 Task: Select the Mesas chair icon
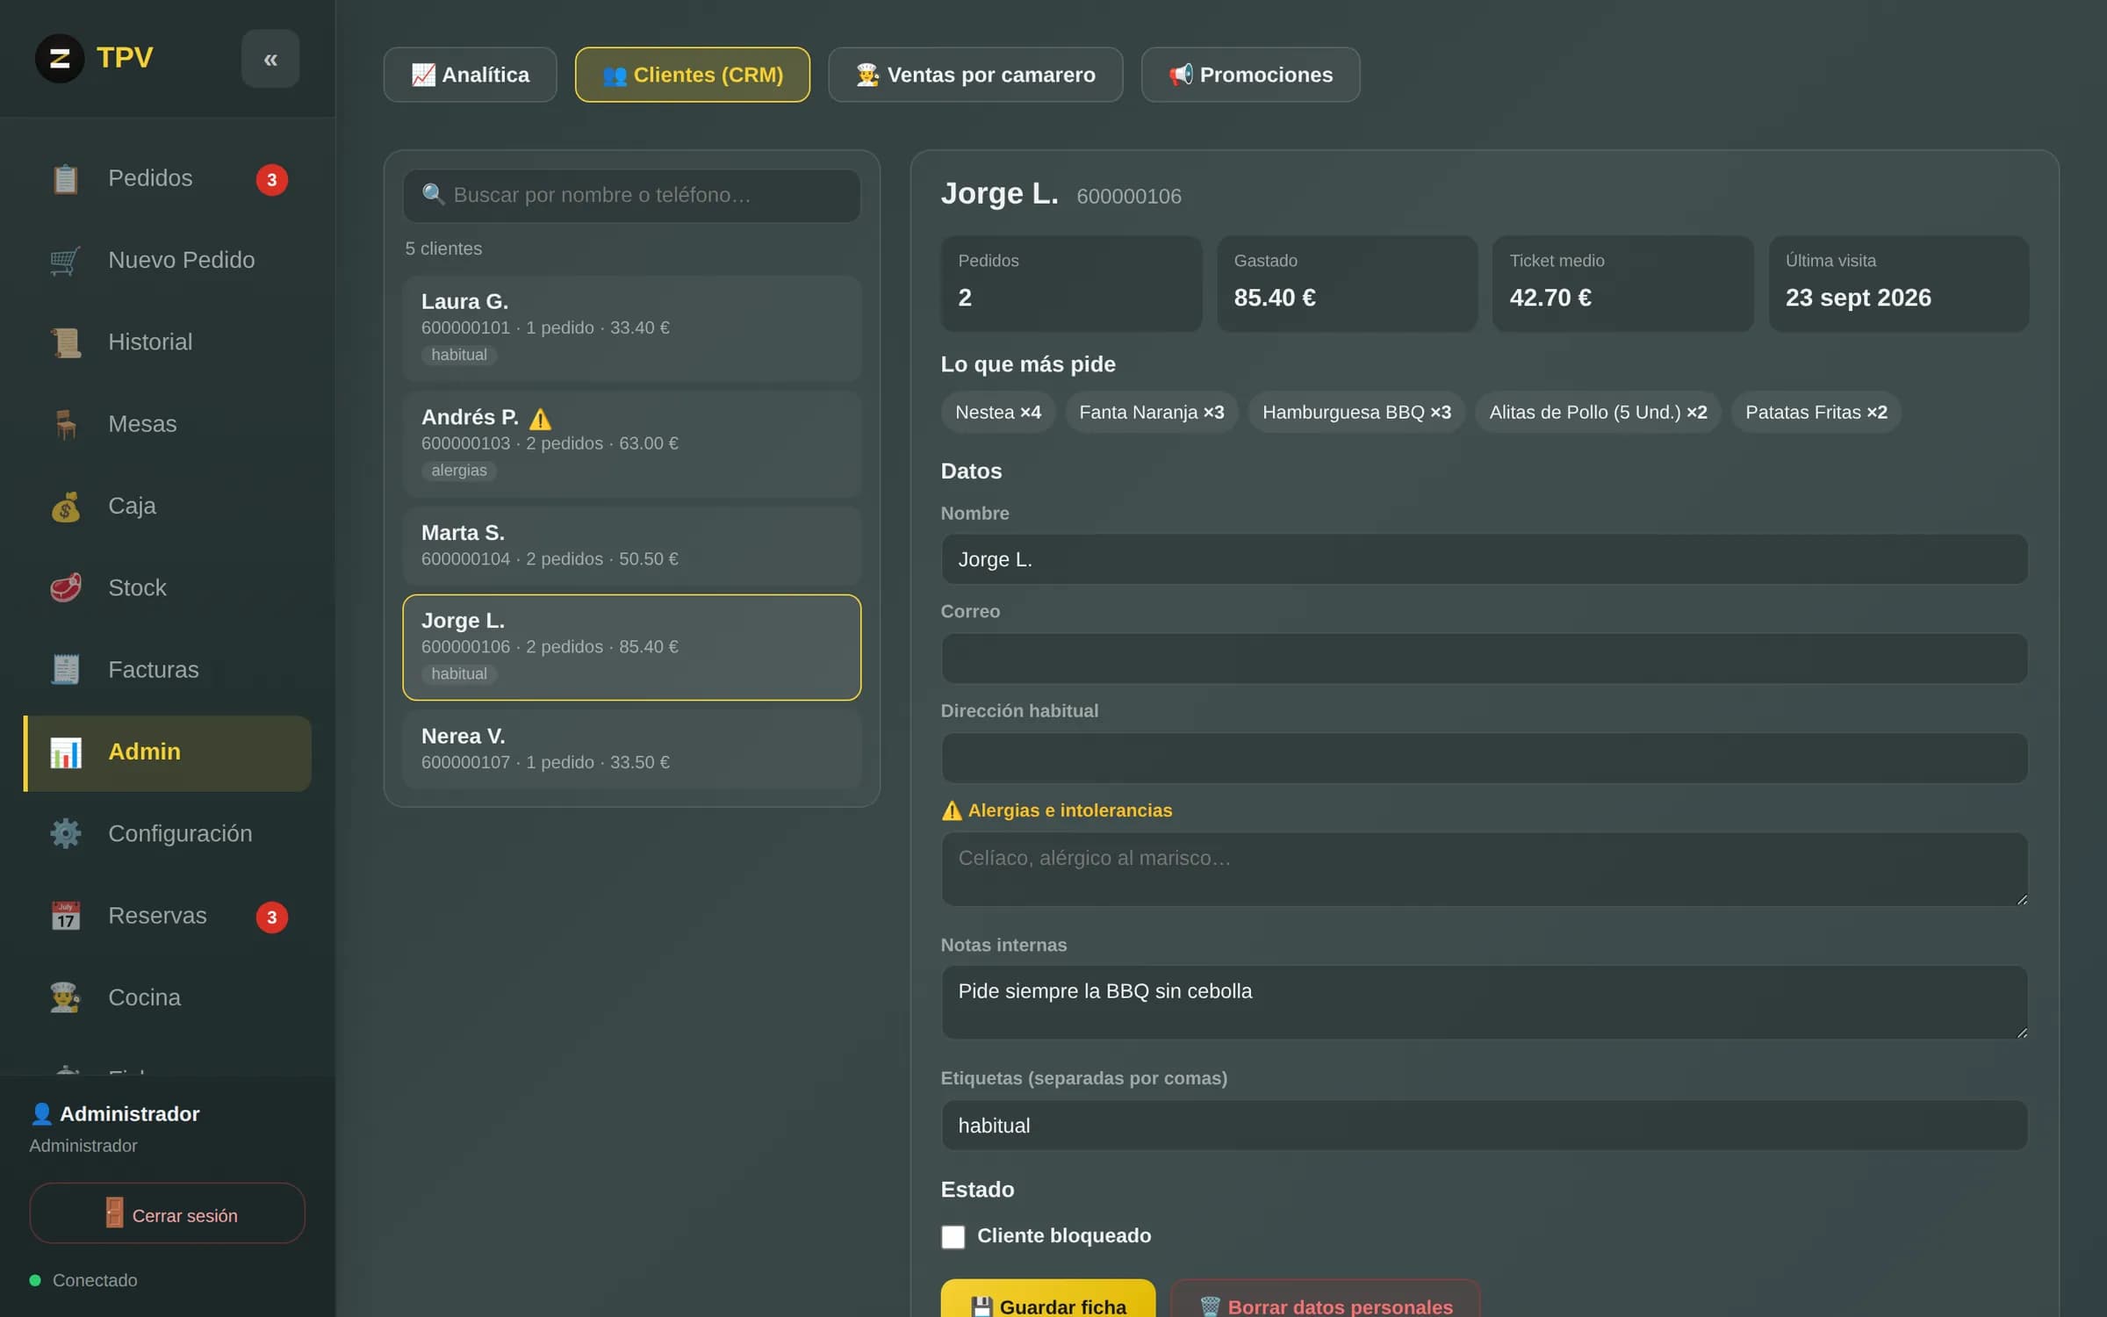click(x=66, y=424)
